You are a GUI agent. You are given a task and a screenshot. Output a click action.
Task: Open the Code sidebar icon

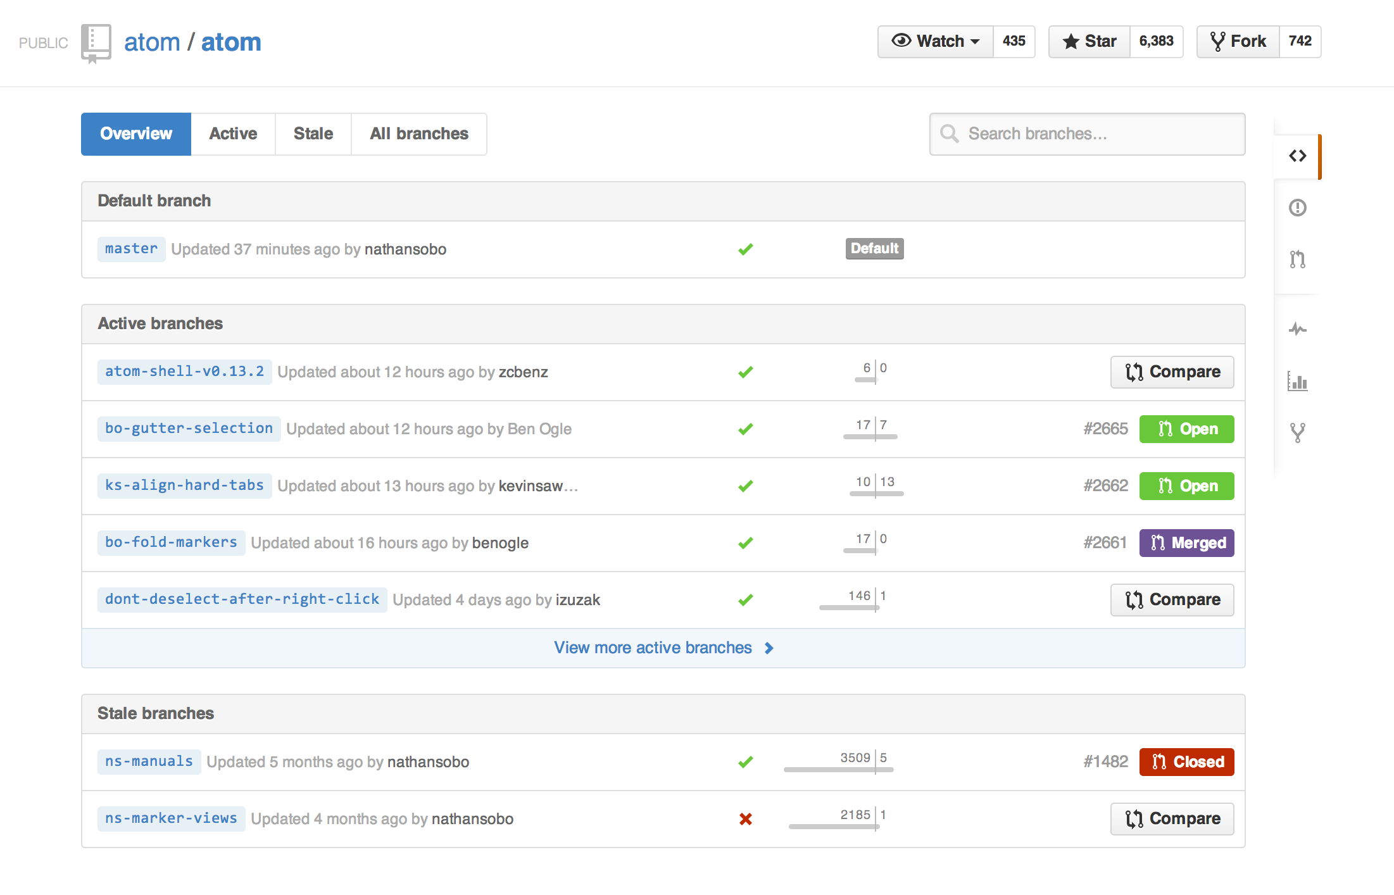click(x=1297, y=156)
